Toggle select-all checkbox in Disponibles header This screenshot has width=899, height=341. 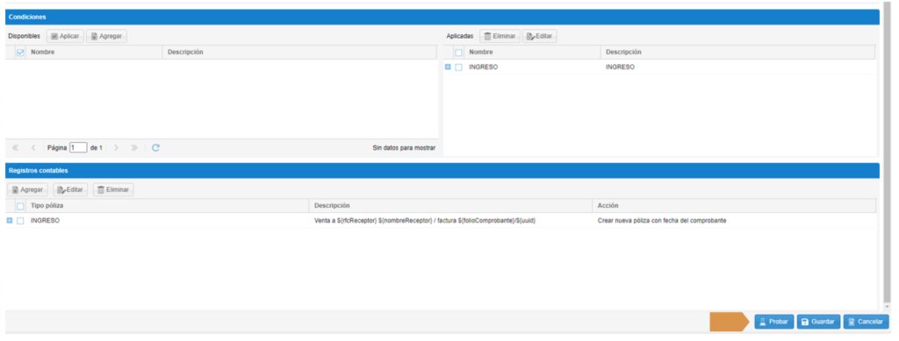[x=21, y=53]
